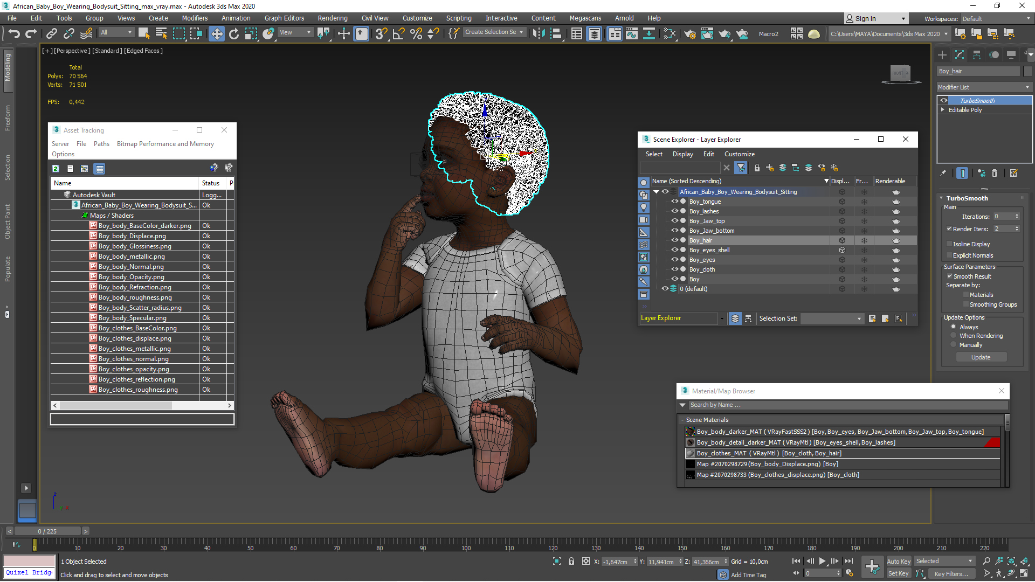Image resolution: width=1035 pixels, height=582 pixels.
Task: Click the Auto Key button
Action: (899, 562)
